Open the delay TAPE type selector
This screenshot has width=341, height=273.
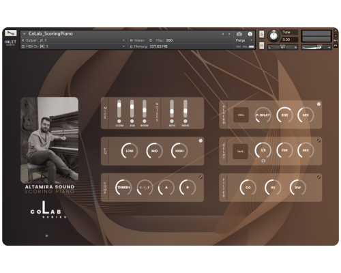pyautogui.click(x=240, y=152)
